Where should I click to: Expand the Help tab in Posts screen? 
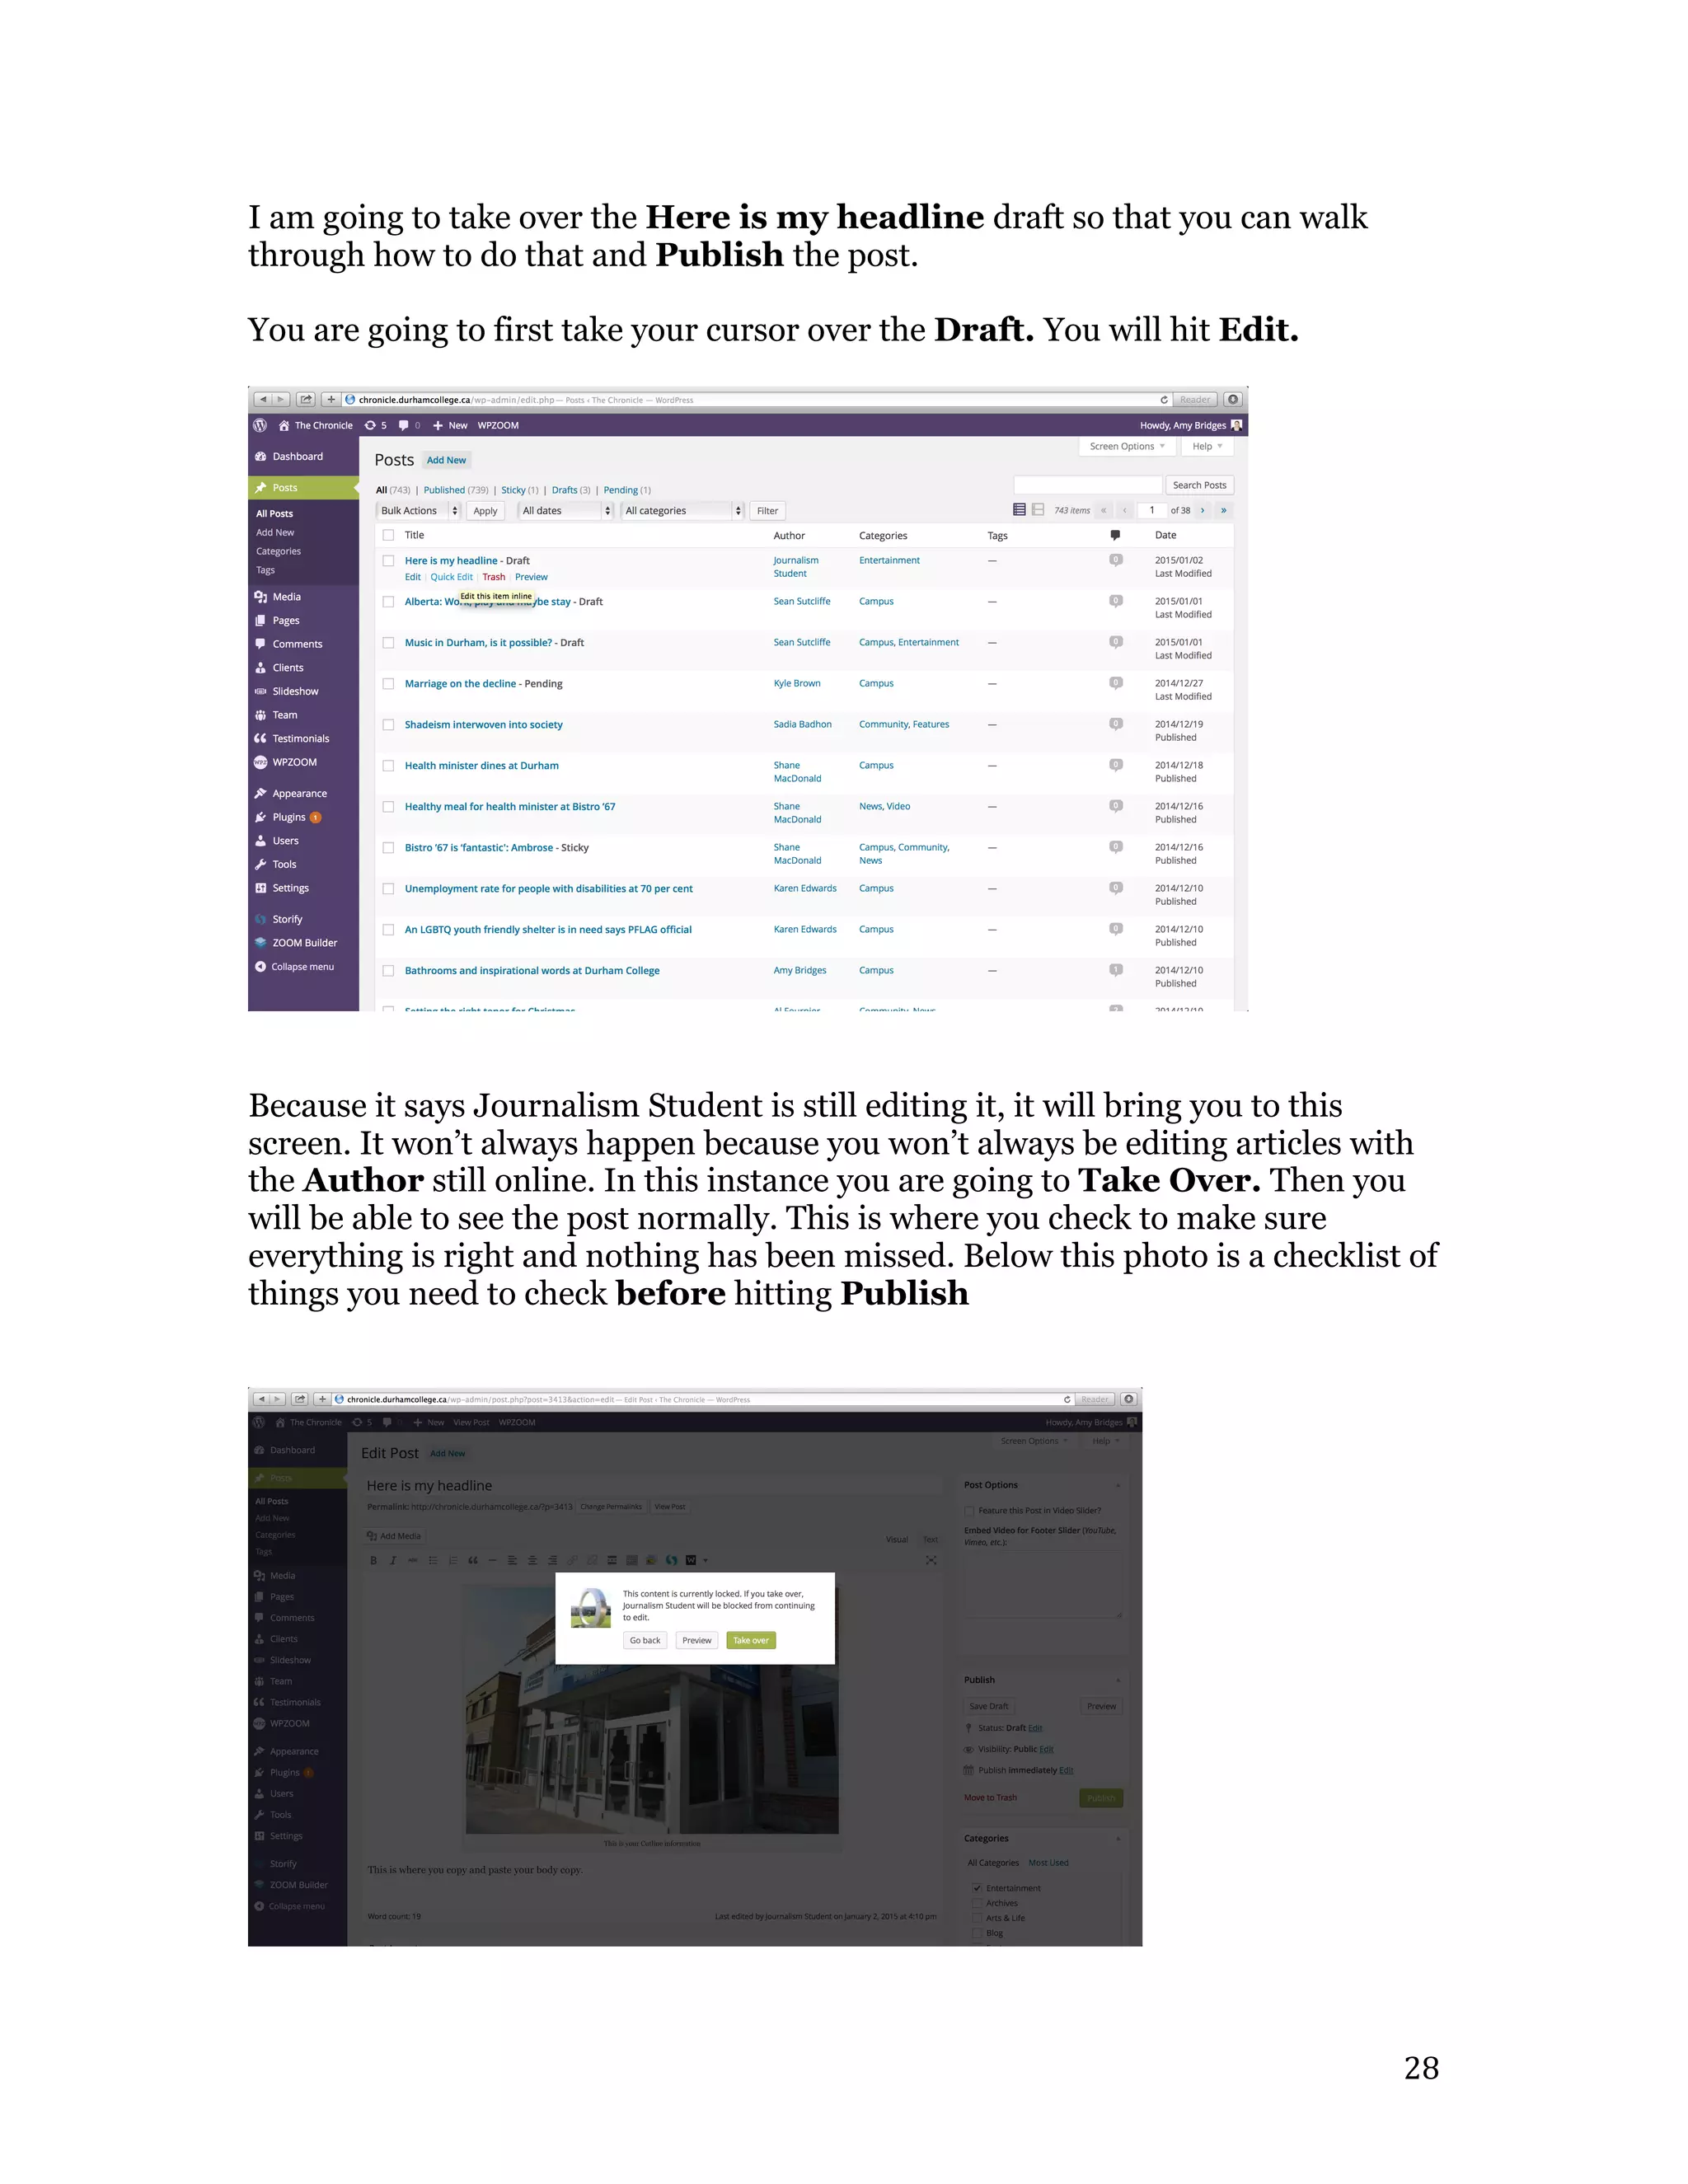pyautogui.click(x=1207, y=446)
